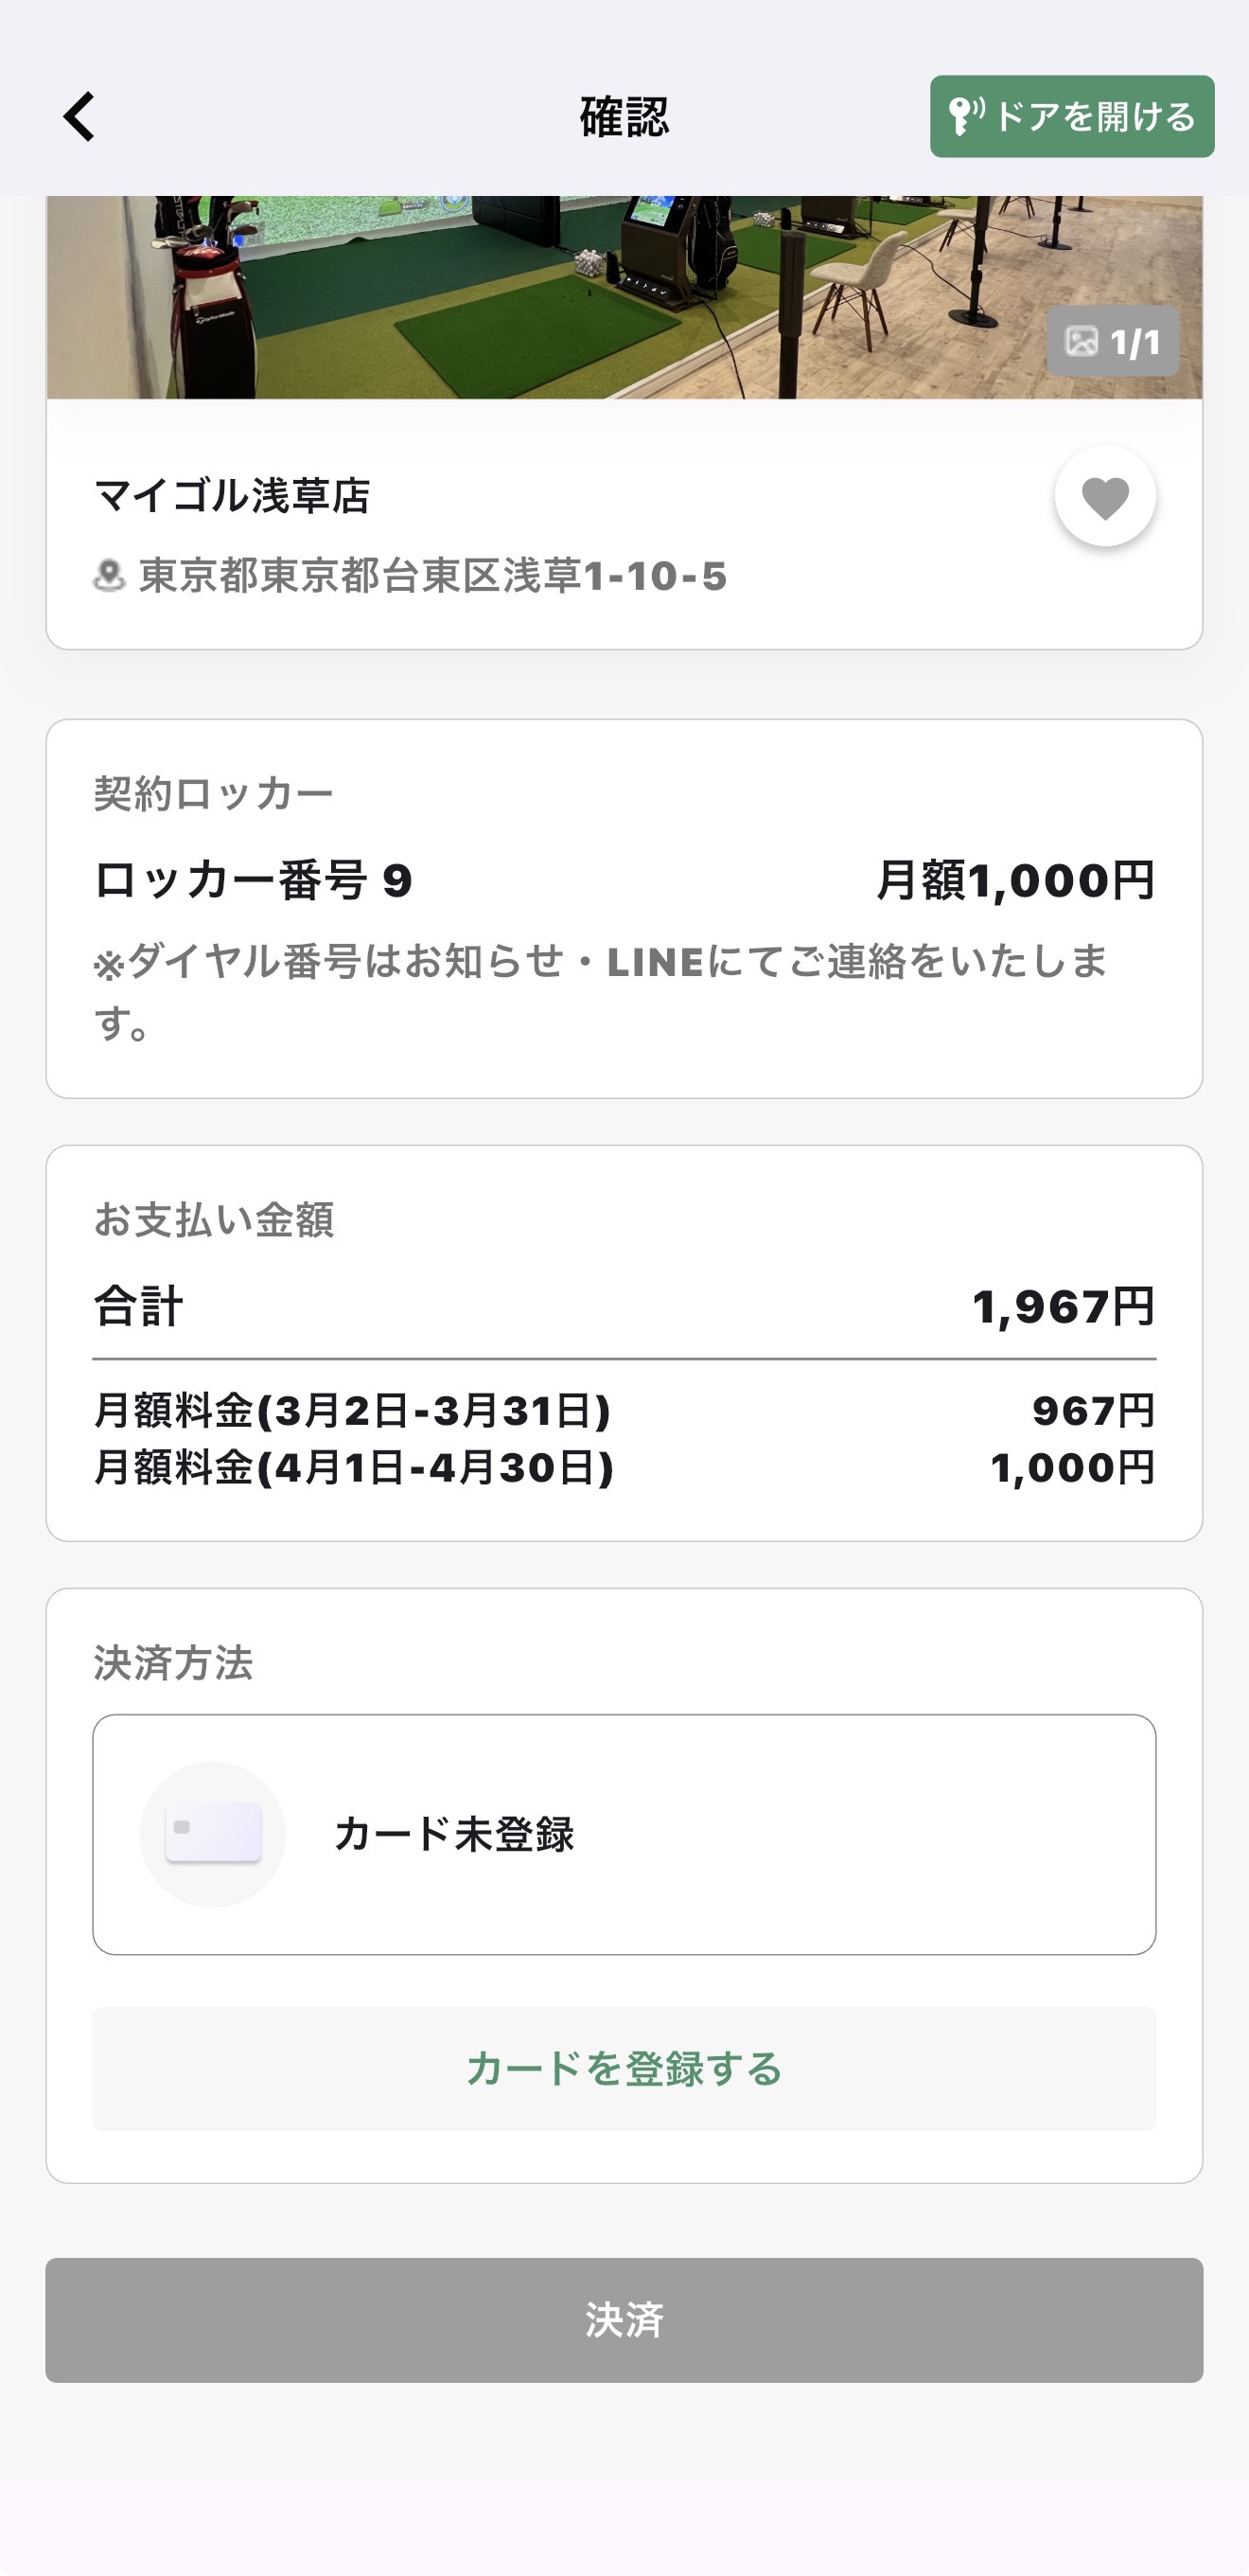Image resolution: width=1249 pixels, height=2576 pixels.
Task: Select the ロッカー番号 9 row
Action: (x=254, y=881)
